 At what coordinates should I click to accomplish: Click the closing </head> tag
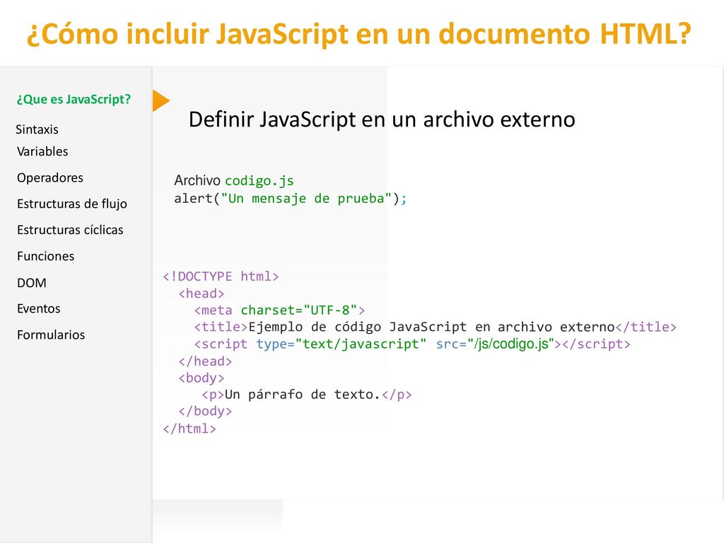205,361
